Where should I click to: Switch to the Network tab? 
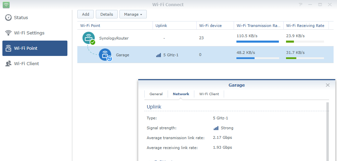[181, 94]
